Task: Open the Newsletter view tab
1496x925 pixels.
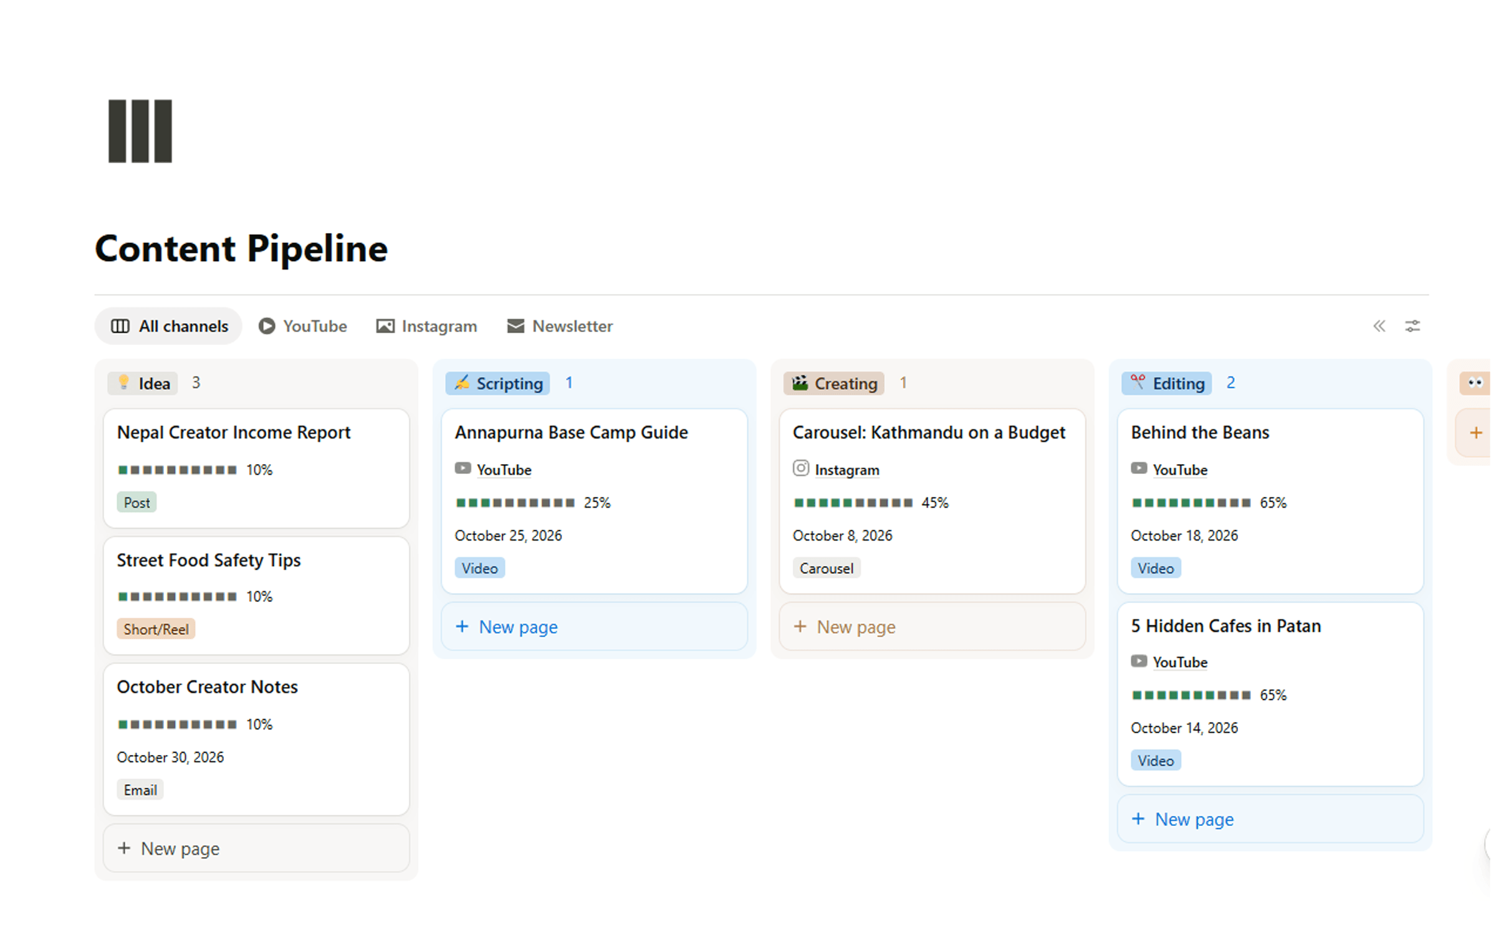Action: click(560, 326)
